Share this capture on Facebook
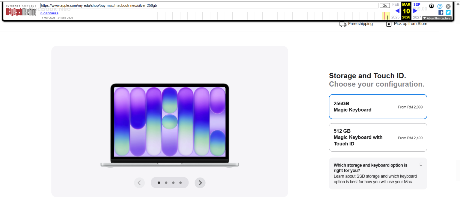The width and height of the screenshot is (460, 223). pos(441,12)
